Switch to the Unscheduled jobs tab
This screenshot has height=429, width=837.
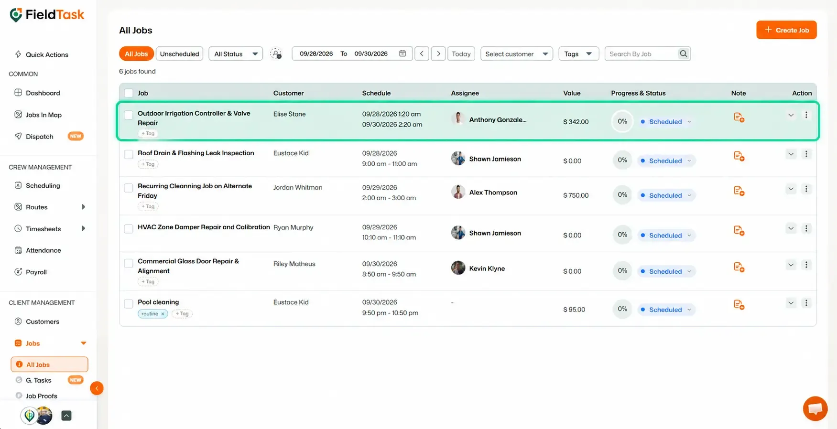pyautogui.click(x=179, y=54)
